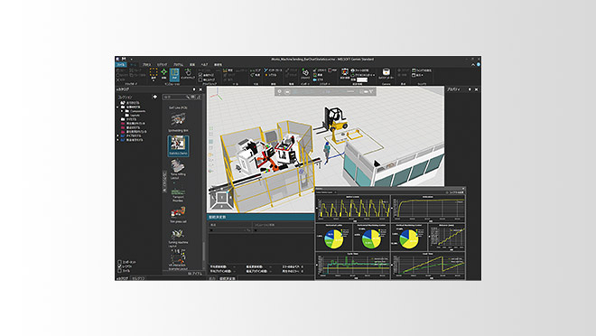Open the Trim press cell layout item

[x=178, y=215]
